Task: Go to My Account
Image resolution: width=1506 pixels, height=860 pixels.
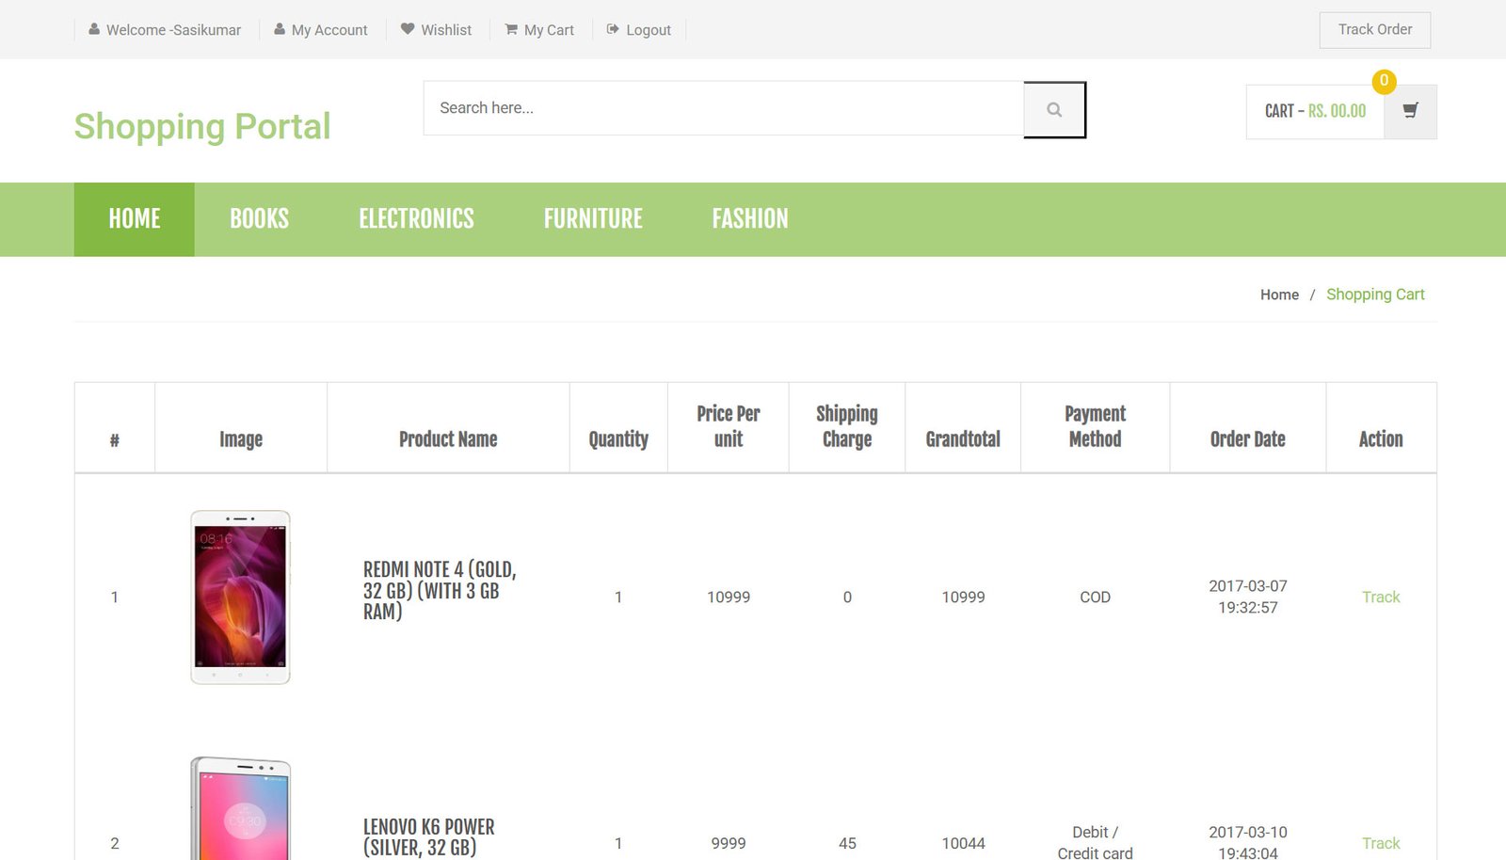Action: pos(329,30)
